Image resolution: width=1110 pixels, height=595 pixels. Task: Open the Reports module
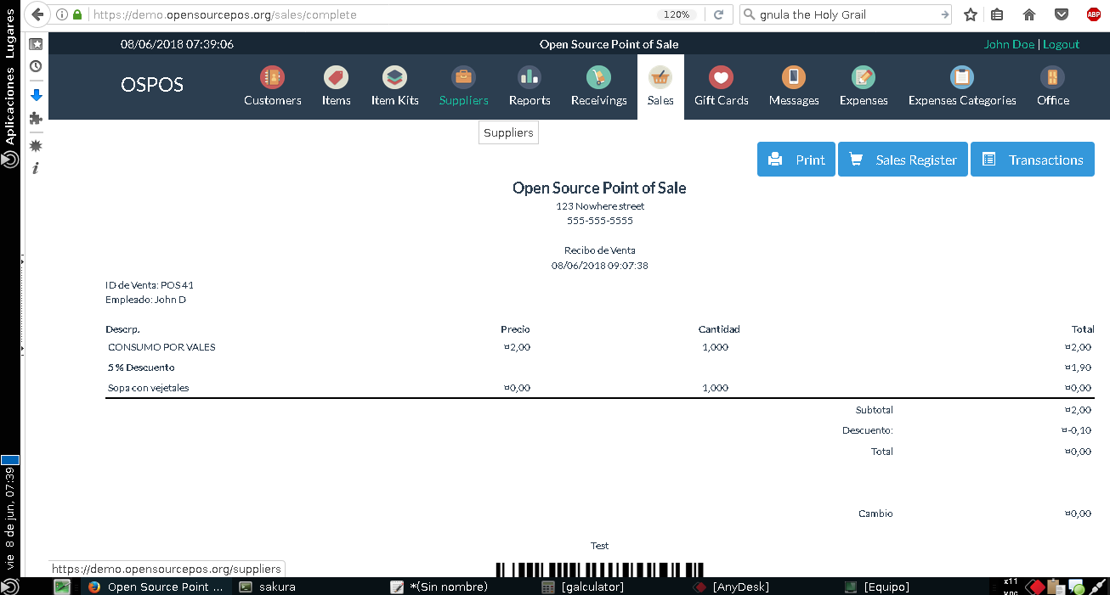tap(529, 85)
